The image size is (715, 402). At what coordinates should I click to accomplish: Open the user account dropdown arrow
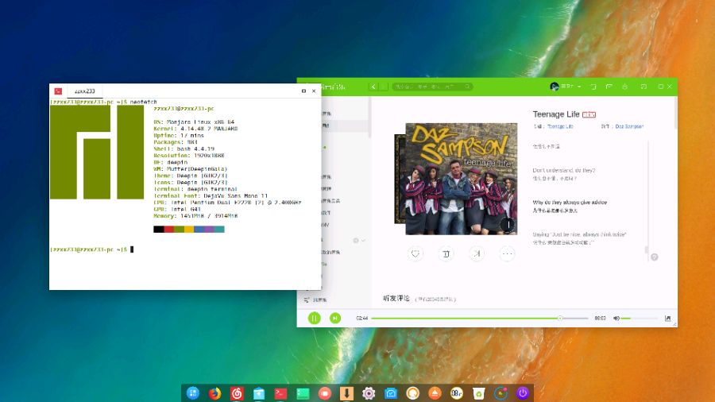pyautogui.click(x=579, y=87)
